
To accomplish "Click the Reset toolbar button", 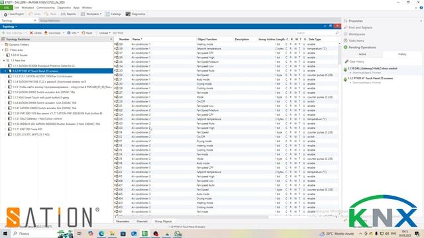I will coord(87,33).
